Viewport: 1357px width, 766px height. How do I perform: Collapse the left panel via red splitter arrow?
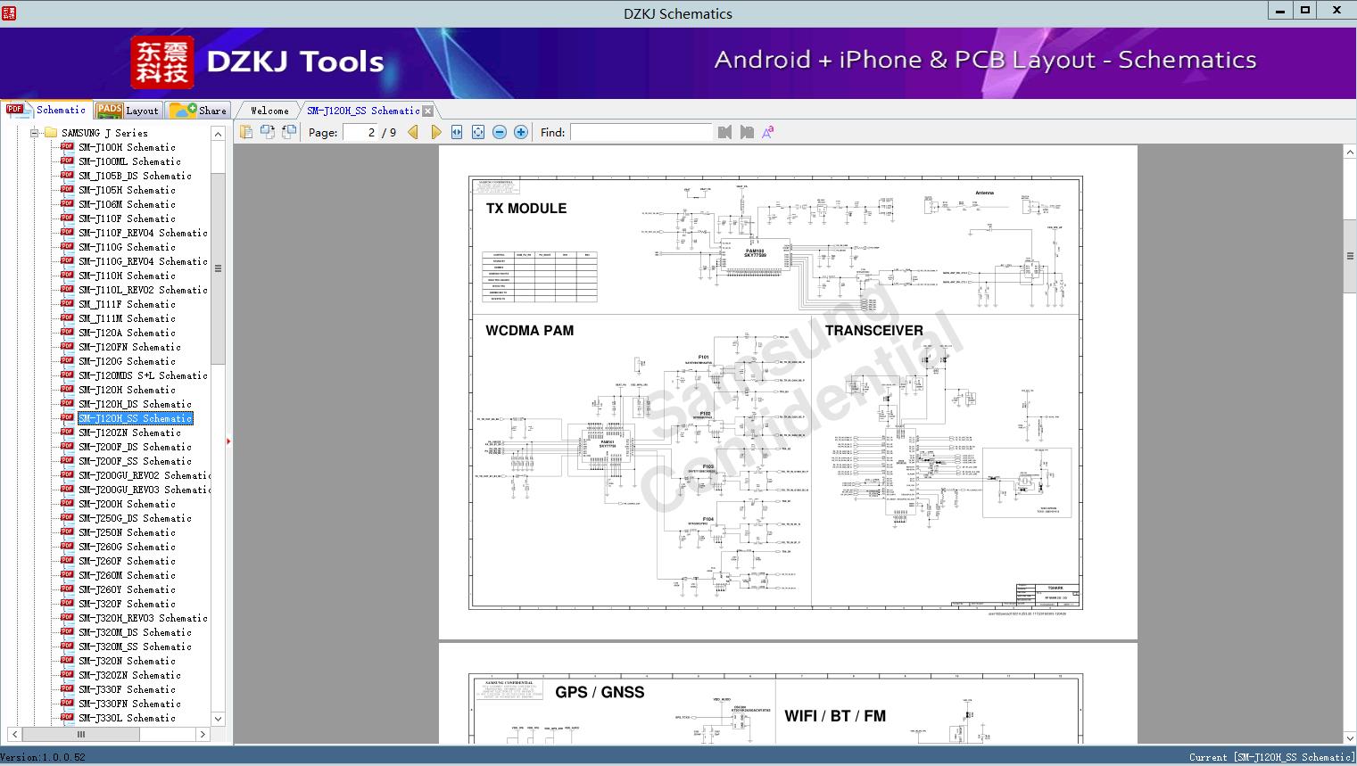pos(228,441)
